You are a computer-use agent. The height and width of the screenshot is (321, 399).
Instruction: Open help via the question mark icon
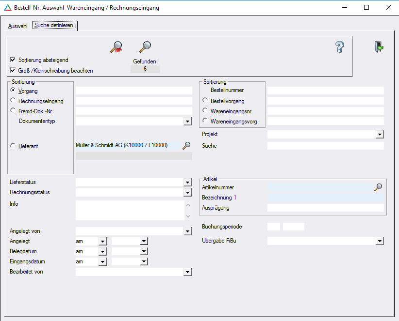tap(339, 47)
